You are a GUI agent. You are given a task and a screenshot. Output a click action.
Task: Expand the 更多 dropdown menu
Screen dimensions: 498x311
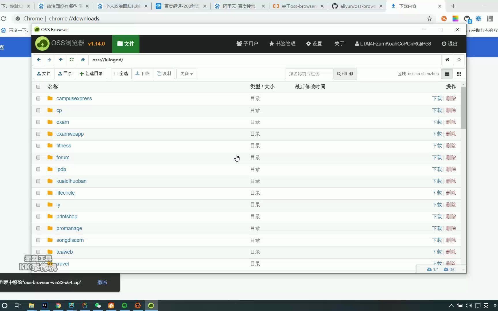186,74
